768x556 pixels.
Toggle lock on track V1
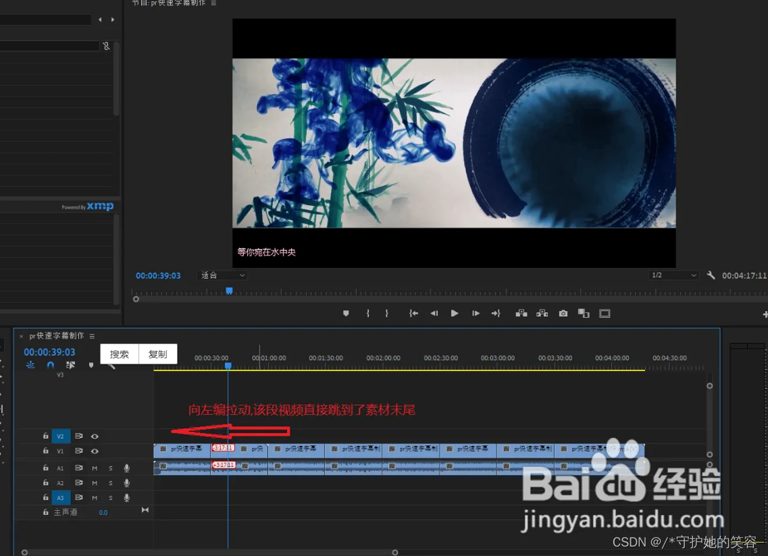coord(45,450)
